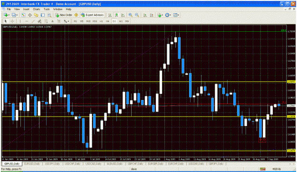Screen dimensions: 297x172
Task: Zoom out on the chart
Action: point(137,15)
